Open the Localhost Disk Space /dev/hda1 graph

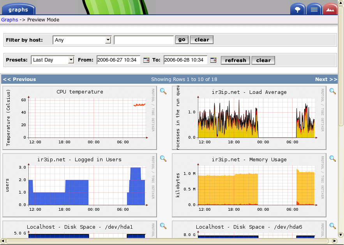[79, 229]
